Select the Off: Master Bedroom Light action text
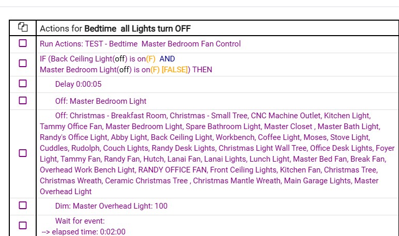The image size is (399, 236). point(101,101)
